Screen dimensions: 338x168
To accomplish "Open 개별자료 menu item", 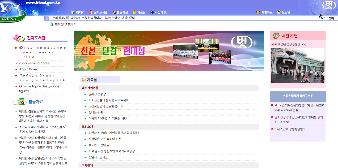I will pyautogui.click(x=267, y=12).
